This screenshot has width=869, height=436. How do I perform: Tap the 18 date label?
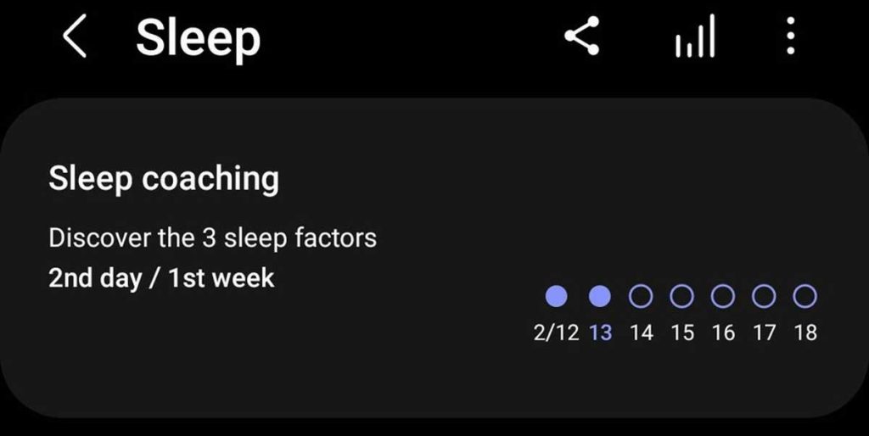pyautogui.click(x=805, y=333)
